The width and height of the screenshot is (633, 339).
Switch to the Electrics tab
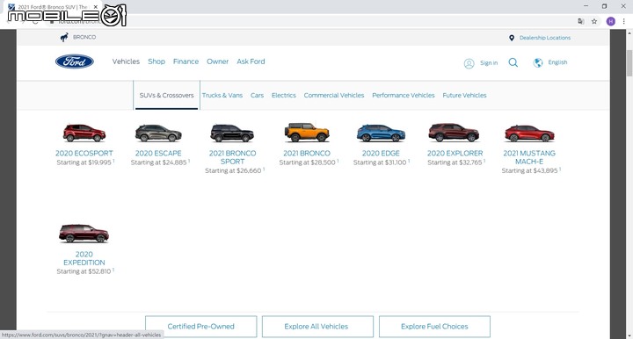click(283, 95)
